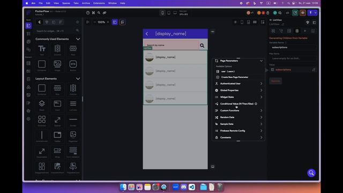
Task: Click the Variable Name field with subscriptions
Action: (293, 48)
